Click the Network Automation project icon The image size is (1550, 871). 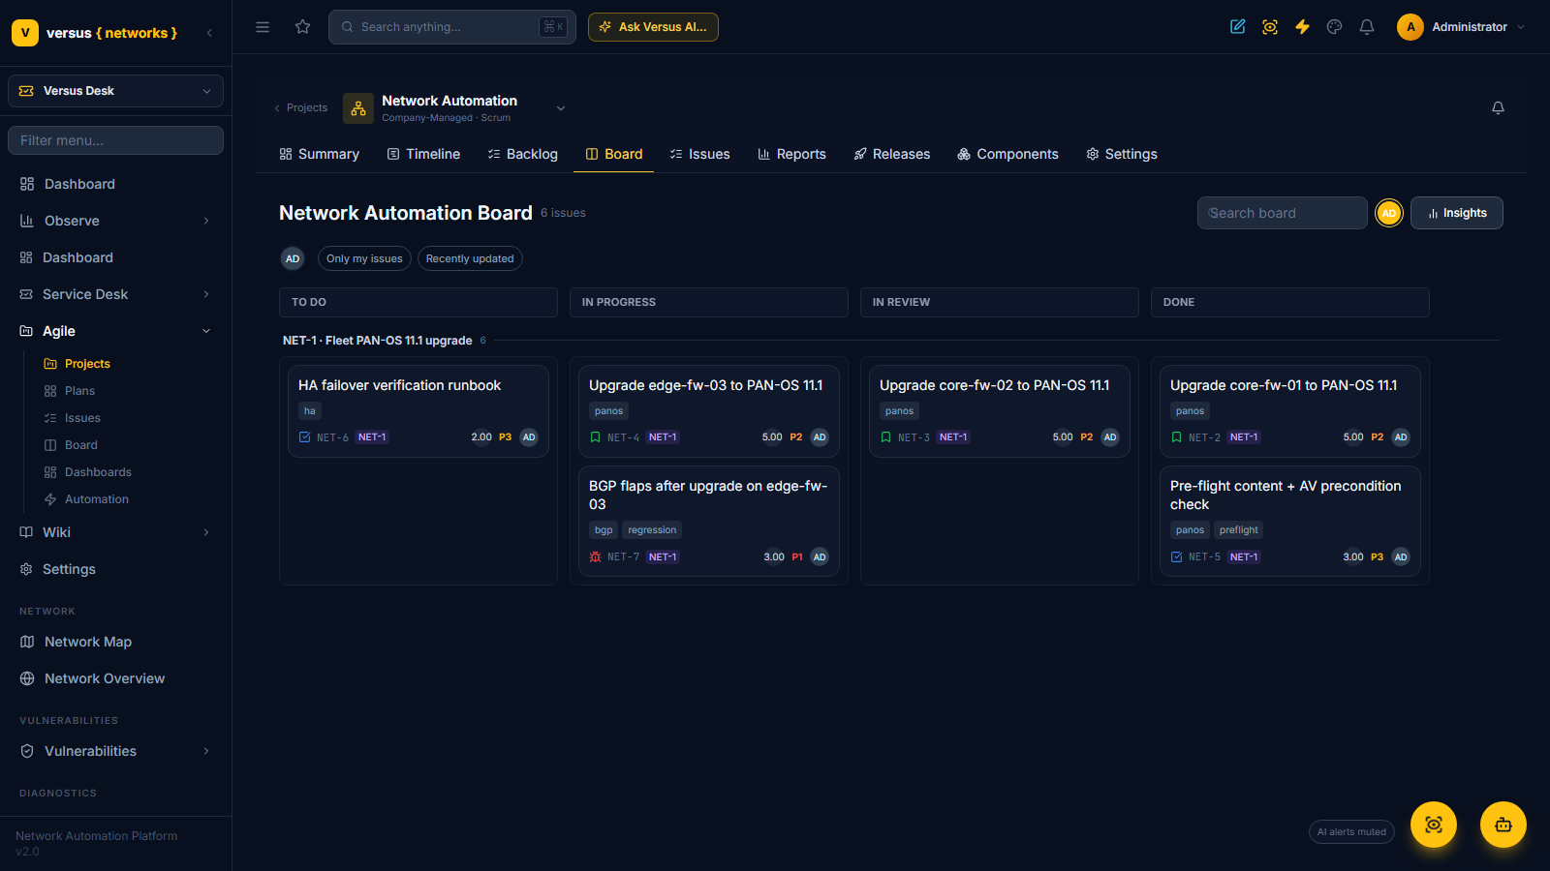[x=358, y=108]
